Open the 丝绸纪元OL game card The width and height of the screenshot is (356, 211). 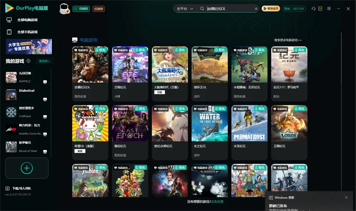click(x=90, y=74)
